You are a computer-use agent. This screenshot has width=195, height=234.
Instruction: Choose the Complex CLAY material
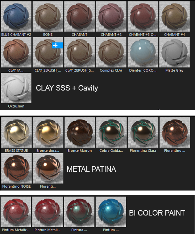111,52
